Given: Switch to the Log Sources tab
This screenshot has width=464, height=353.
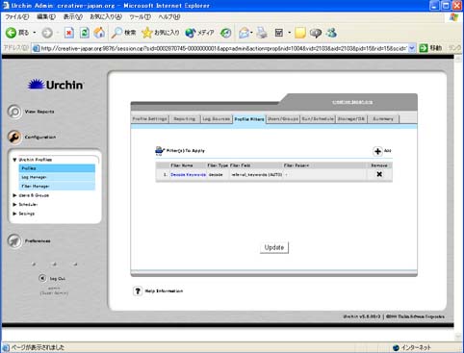Looking at the screenshot, I should (x=217, y=119).
